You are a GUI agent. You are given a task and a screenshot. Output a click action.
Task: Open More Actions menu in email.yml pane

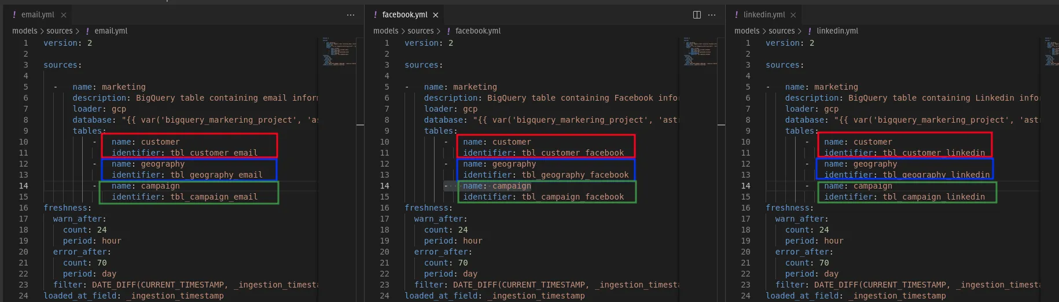pos(351,15)
